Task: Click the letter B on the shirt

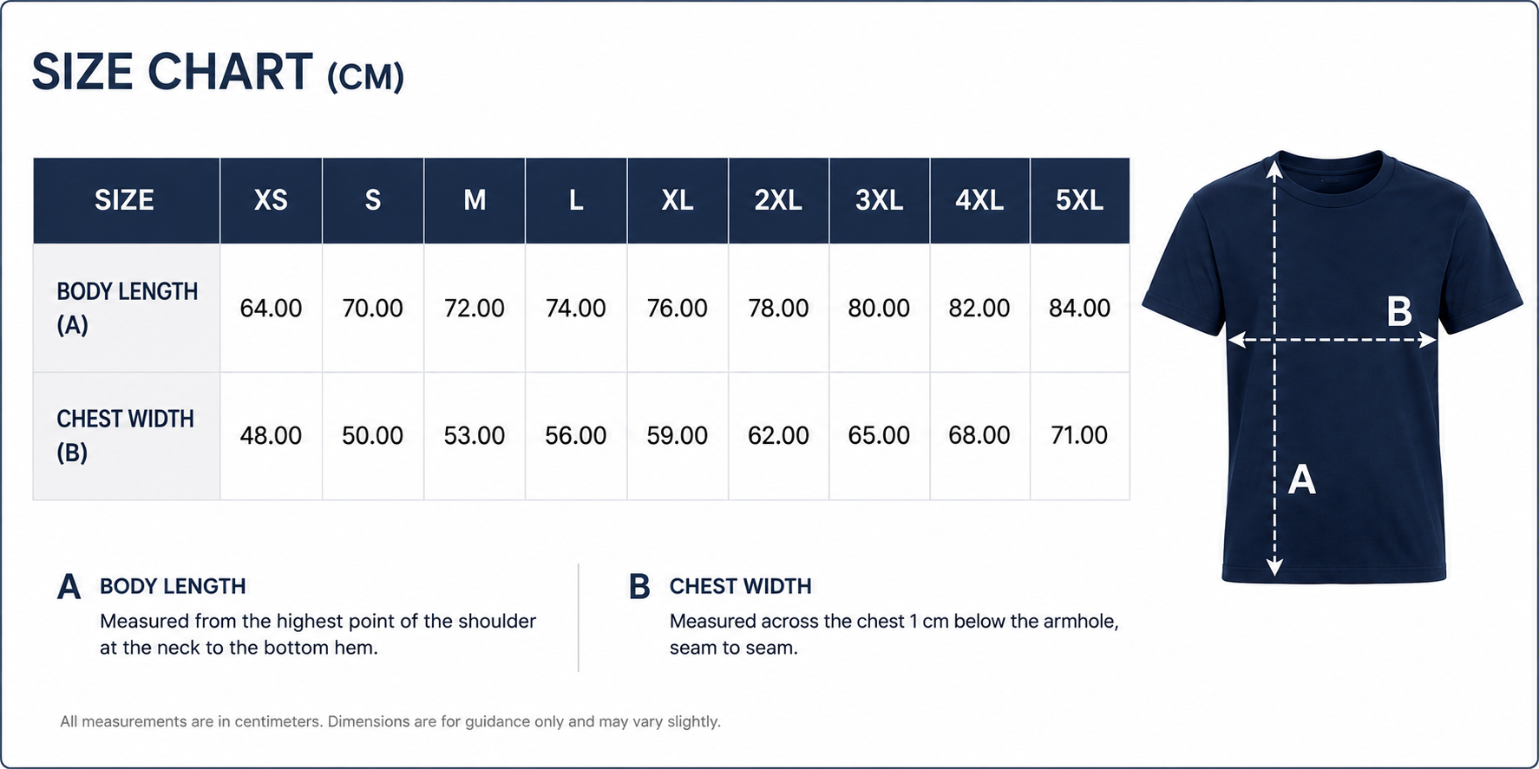Action: coord(1398,312)
